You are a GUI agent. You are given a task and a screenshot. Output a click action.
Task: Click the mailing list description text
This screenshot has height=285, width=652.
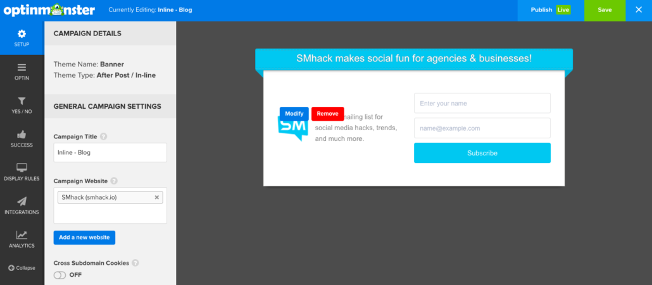[356, 128]
